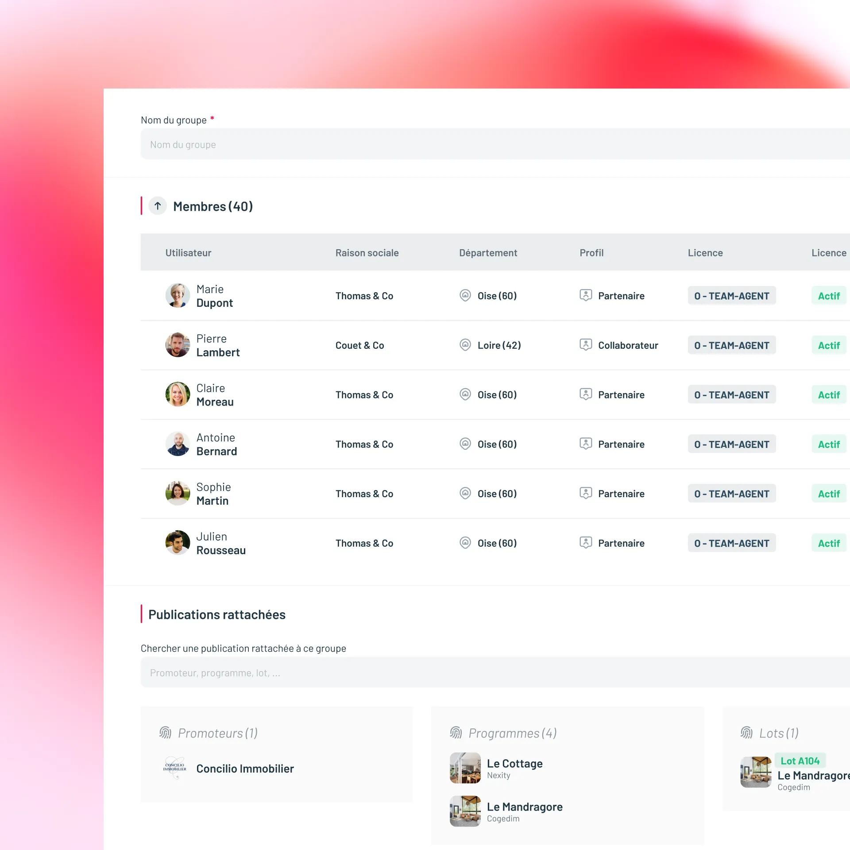Image resolution: width=850 pixels, height=850 pixels.
Task: Select Julien Rousseau's Actif status badge
Action: click(829, 543)
